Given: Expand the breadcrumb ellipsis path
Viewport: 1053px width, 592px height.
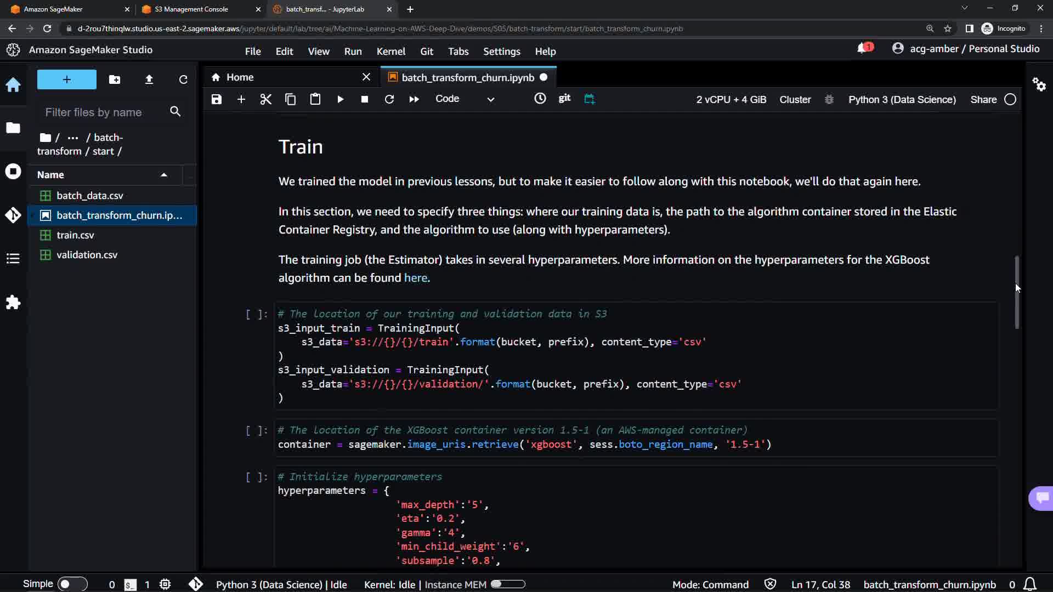Looking at the screenshot, I should (73, 138).
